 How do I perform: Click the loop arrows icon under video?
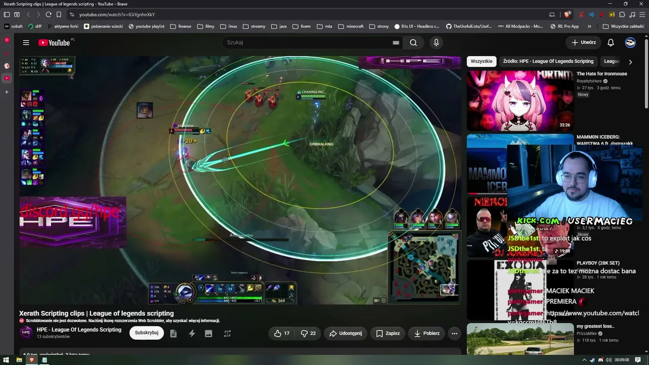(227, 333)
